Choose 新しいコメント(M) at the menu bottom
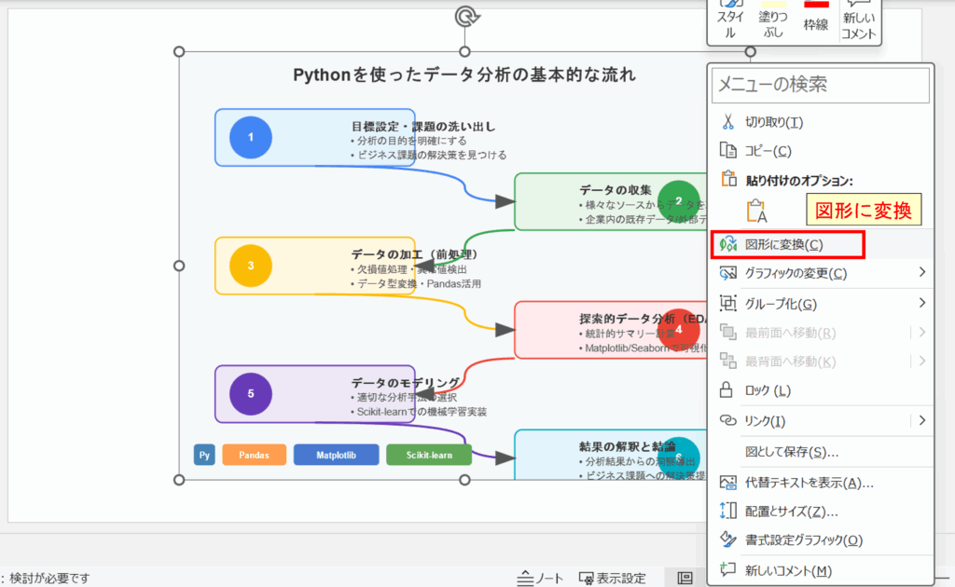 821,570
